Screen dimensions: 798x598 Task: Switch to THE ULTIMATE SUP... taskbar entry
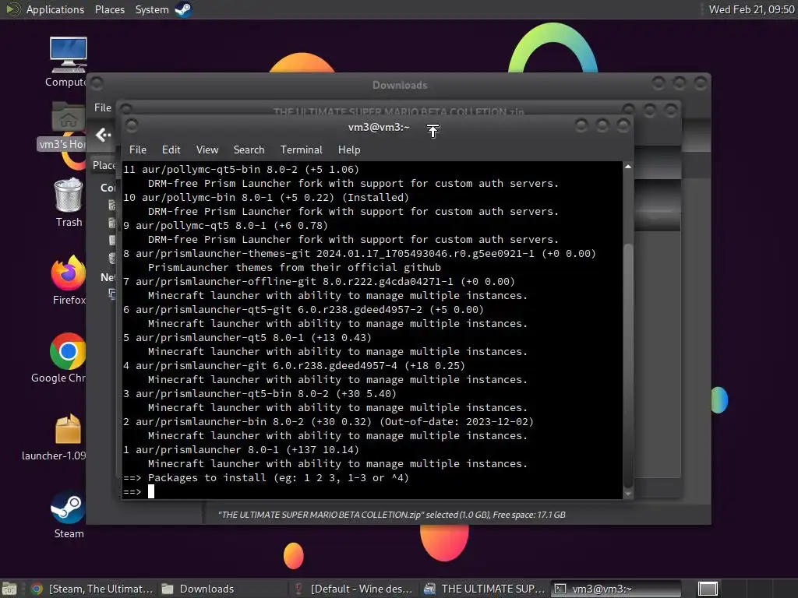click(x=485, y=589)
